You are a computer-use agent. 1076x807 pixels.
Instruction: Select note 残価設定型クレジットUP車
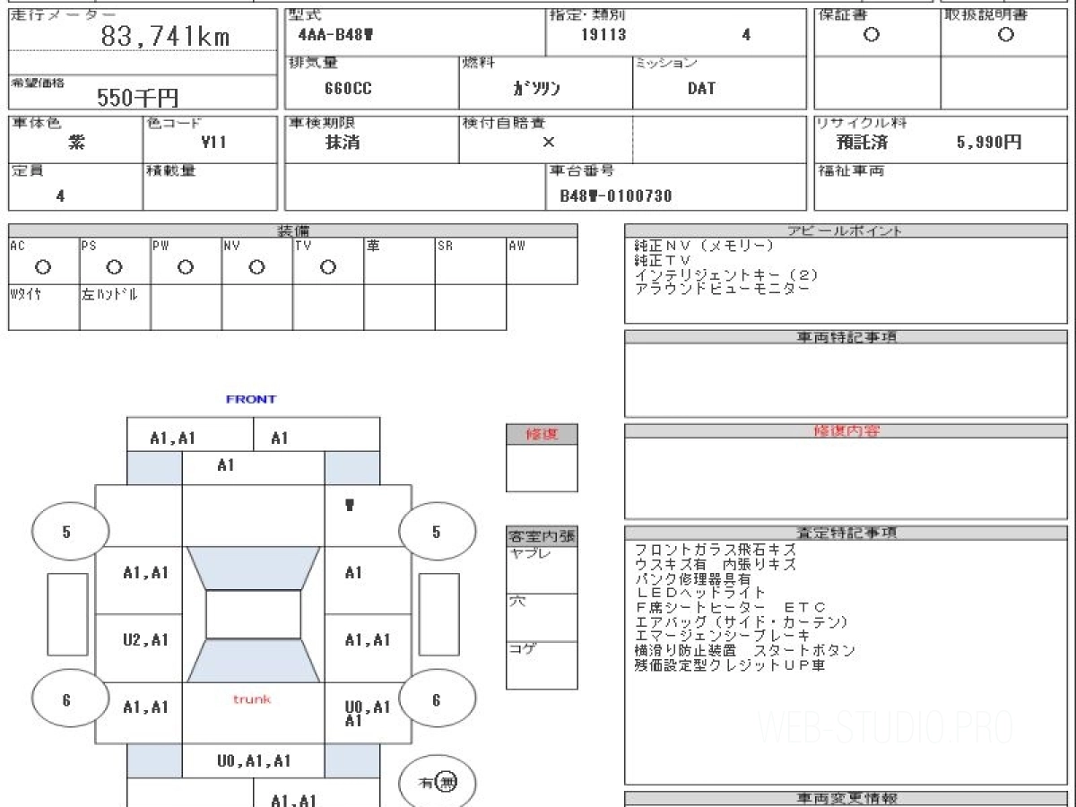(x=729, y=665)
